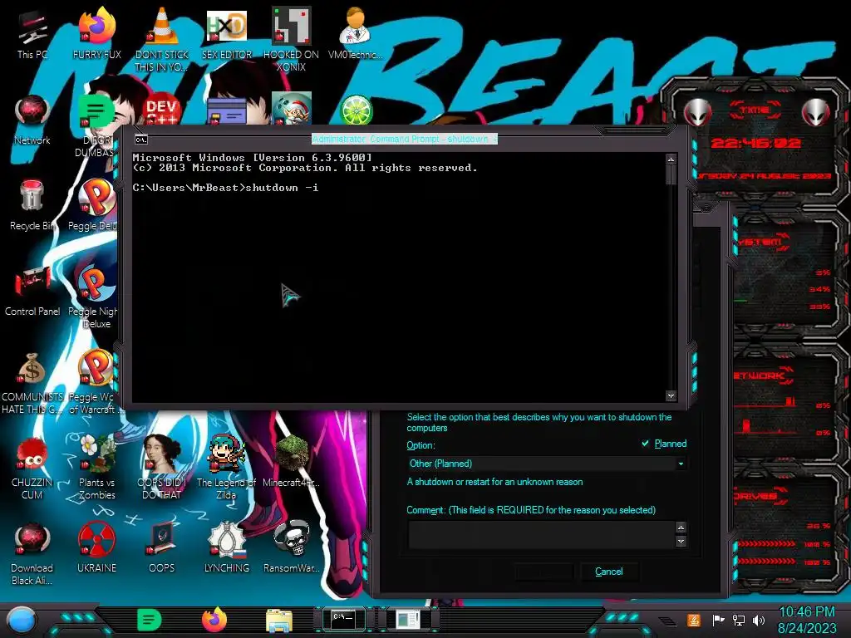Open Command Prompt system menu icon

(x=140, y=140)
